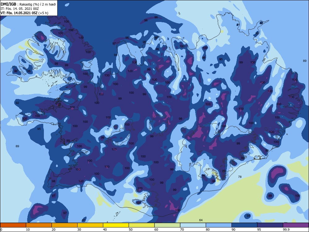Click the 0–10 dark orange legend swatch

coord(13,225)
